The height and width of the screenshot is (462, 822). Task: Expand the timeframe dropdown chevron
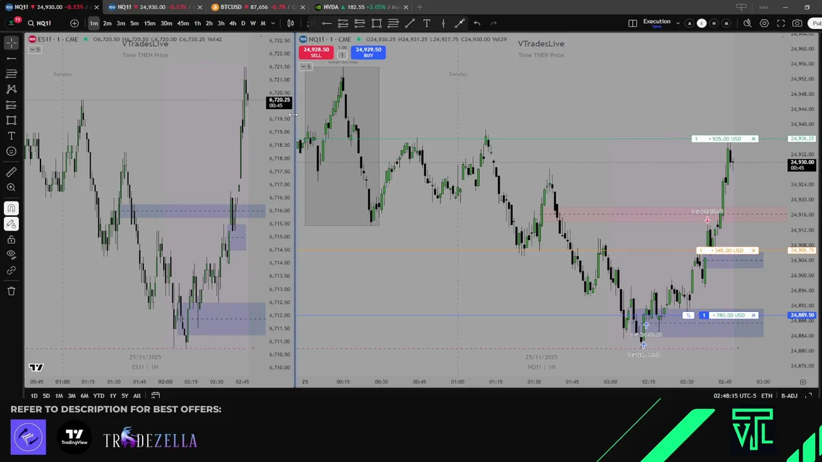[x=272, y=24]
